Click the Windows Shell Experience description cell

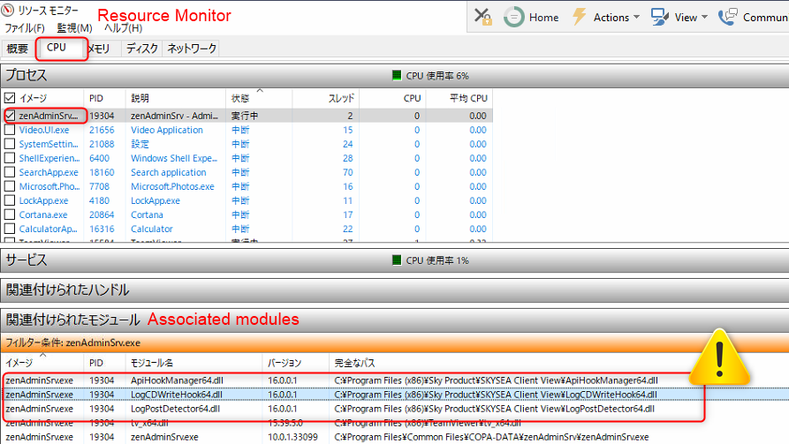174,158
